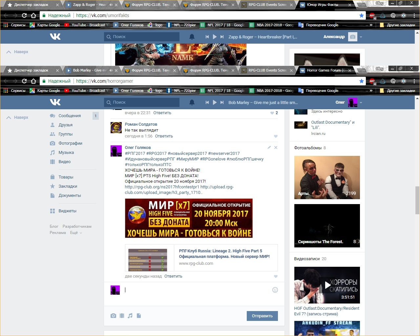The height and width of the screenshot is (336, 420).
Task: Skip to next track near Bob Marley
Action: pos(222,102)
